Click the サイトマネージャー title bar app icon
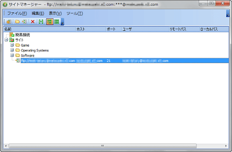Viewport: 232px width, 152px height. click(x=5, y=5)
